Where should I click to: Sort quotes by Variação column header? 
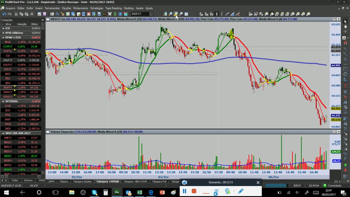coord(22,24)
